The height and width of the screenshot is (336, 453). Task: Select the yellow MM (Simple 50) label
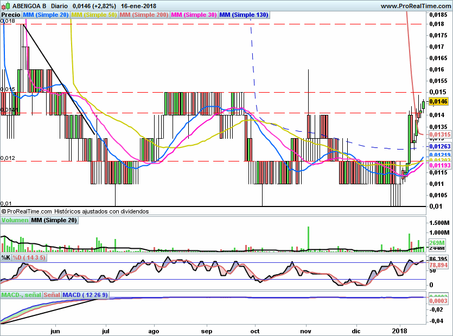pyautogui.click(x=94, y=15)
